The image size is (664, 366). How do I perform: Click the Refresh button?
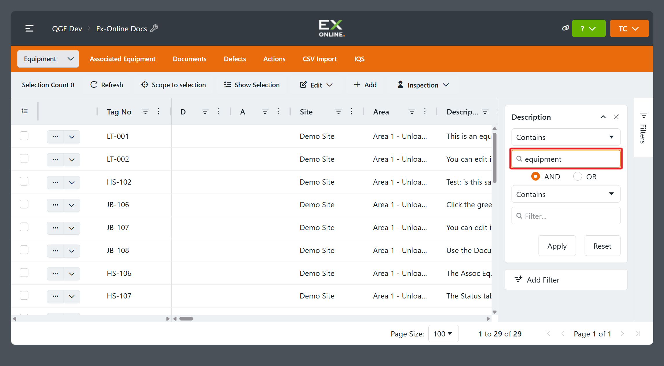click(107, 85)
